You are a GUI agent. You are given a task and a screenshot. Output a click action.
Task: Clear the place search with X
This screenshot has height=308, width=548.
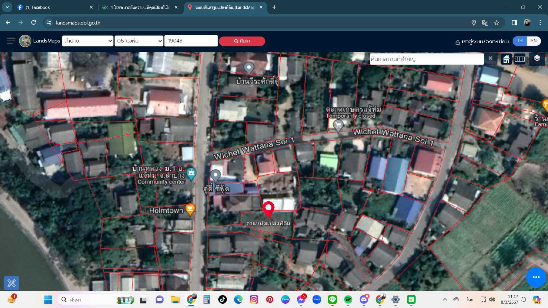click(x=490, y=58)
